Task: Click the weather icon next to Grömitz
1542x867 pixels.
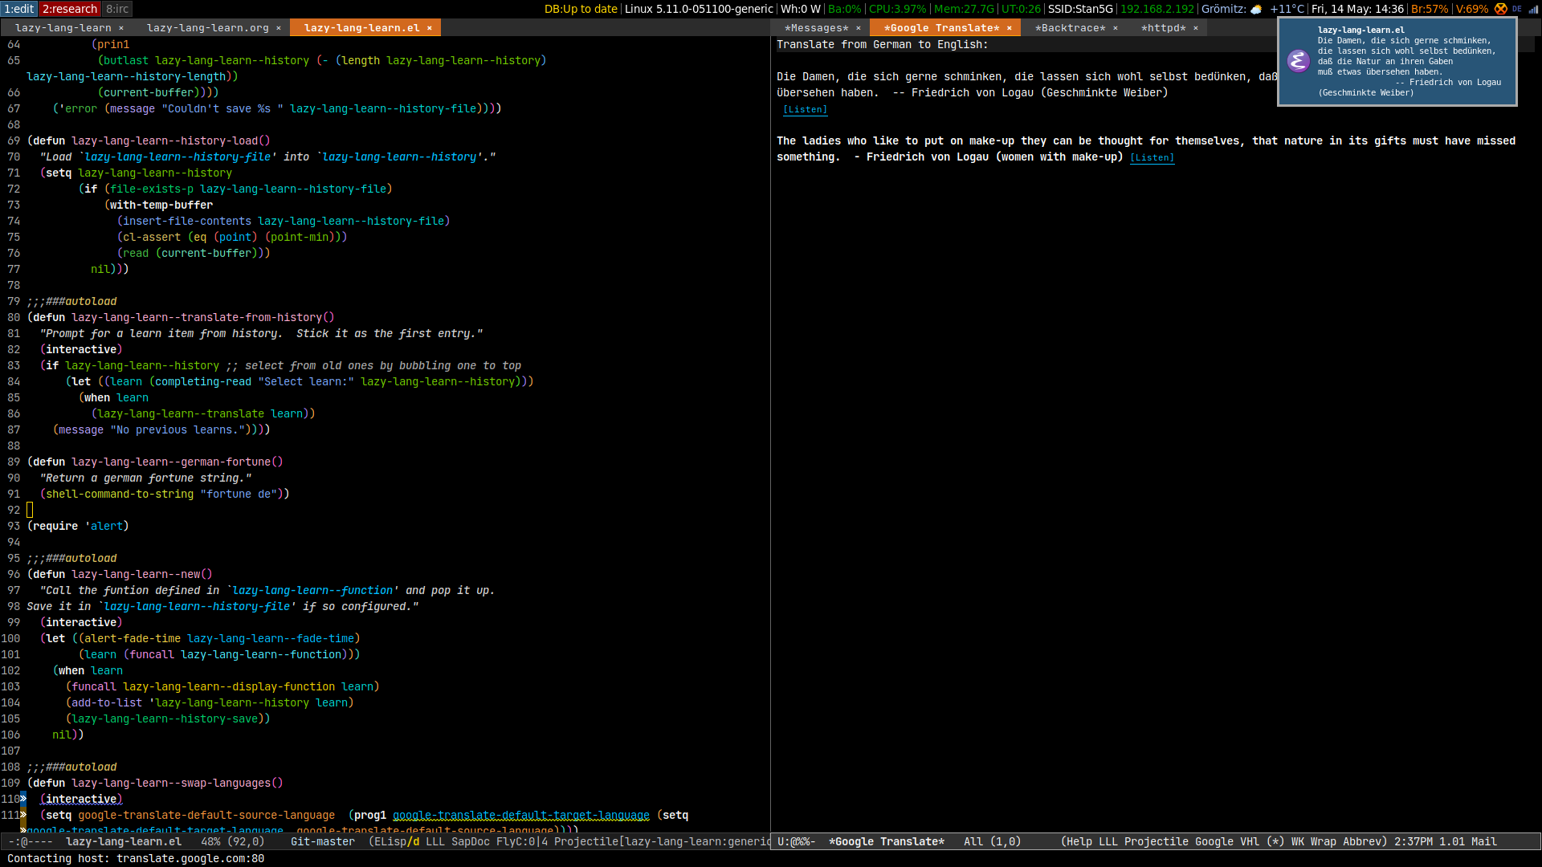Action: coord(1256,9)
